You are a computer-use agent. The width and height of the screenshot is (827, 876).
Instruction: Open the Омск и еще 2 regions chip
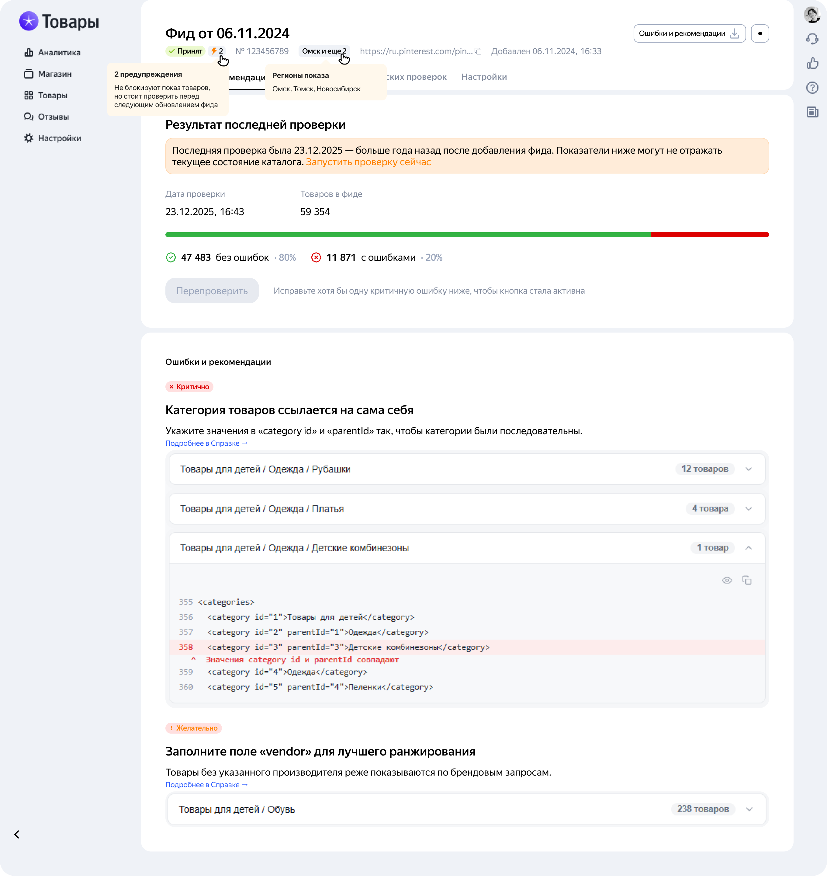point(324,51)
